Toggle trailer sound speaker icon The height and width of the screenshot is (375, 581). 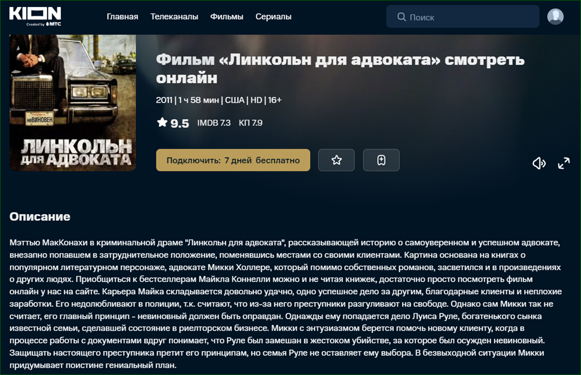tap(539, 163)
